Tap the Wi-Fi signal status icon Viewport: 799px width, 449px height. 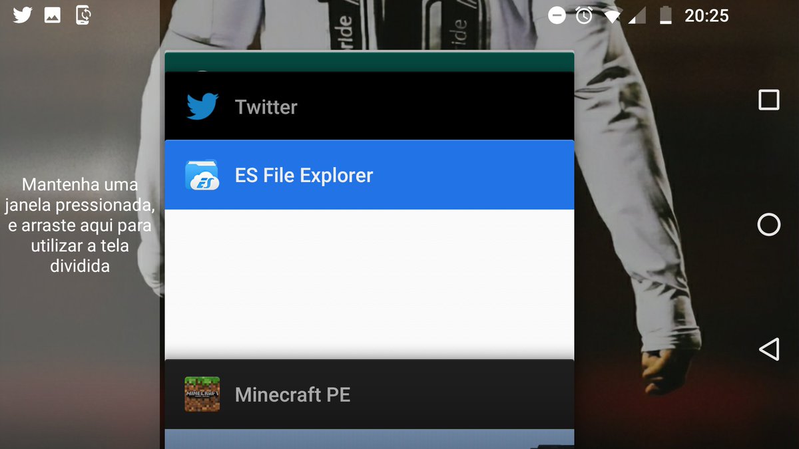612,16
